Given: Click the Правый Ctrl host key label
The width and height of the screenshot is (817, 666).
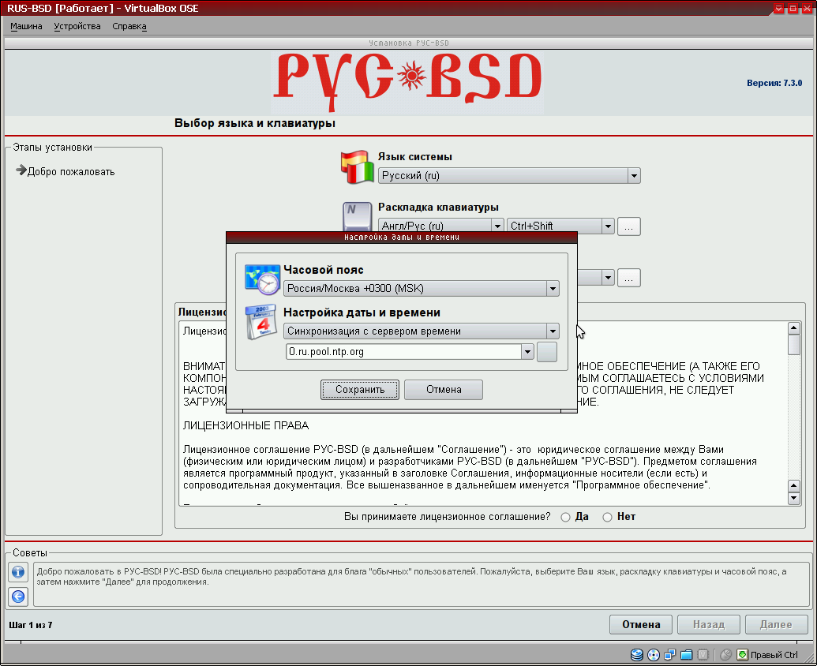Looking at the screenshot, I should pos(774,655).
